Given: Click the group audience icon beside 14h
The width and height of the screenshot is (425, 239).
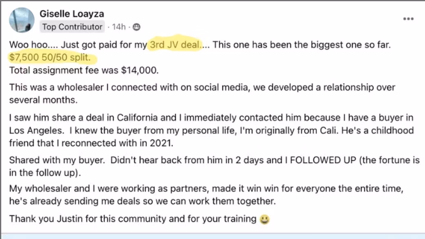Looking at the screenshot, I should coord(137,27).
